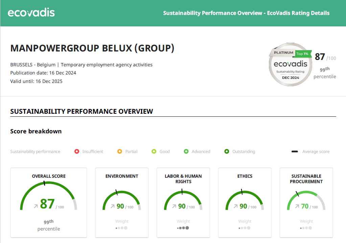
Task: Click the 'LABOR & HUMAN RIGHTS' card title
Action: click(183, 179)
